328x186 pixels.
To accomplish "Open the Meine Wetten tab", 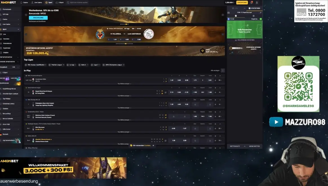I will (x=254, y=146).
